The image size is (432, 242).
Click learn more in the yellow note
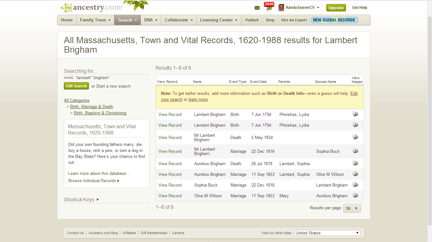[x=198, y=99]
